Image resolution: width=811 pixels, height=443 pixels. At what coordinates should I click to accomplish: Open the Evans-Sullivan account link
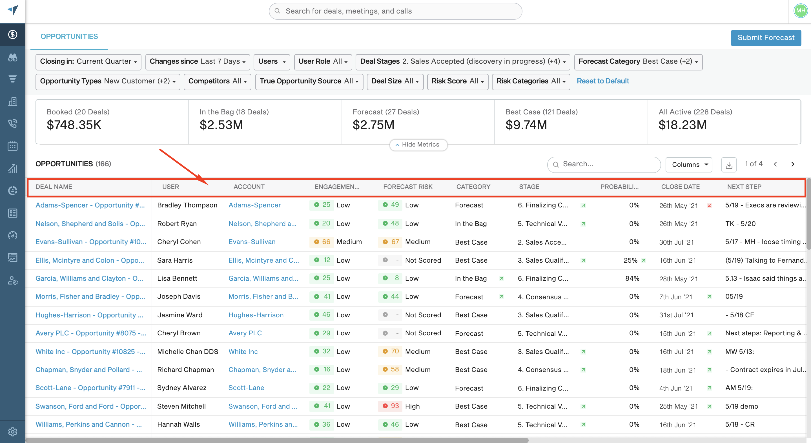click(x=252, y=242)
